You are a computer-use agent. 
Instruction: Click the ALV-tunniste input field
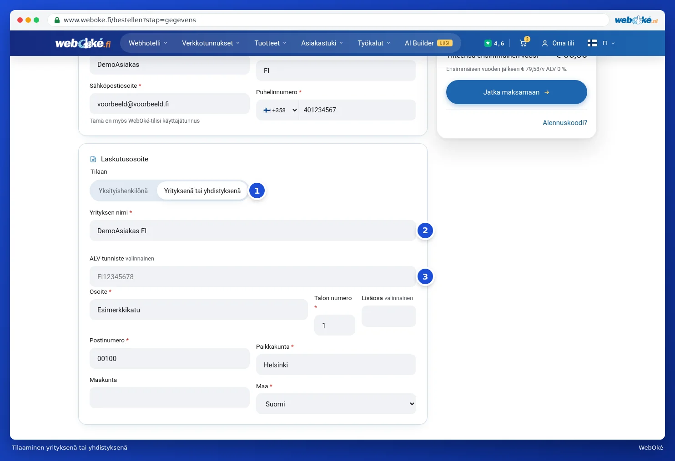click(253, 276)
